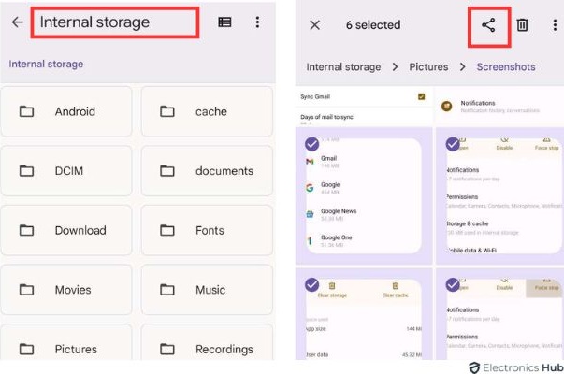This screenshot has height=374, width=564.
Task: Click folder icon beside Recordings
Action: [167, 349]
